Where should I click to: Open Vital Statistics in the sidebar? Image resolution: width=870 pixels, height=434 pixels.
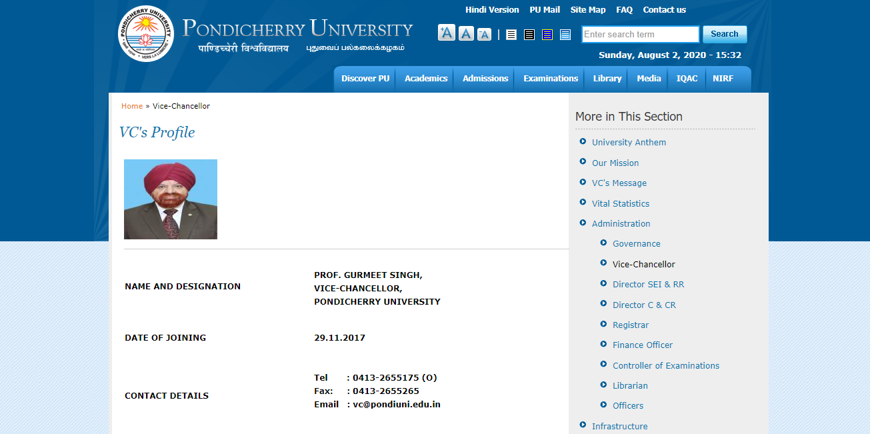coord(621,203)
